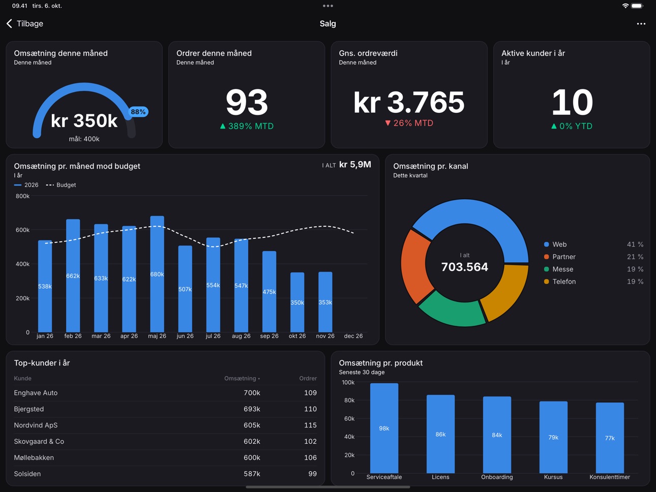Open the Bjergsted customer row
Screen dimensions: 656x492
[x=165, y=409]
